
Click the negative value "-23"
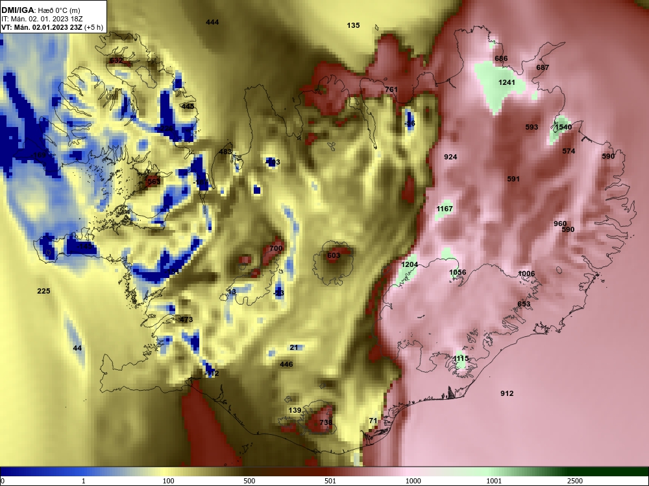[x=279, y=294]
